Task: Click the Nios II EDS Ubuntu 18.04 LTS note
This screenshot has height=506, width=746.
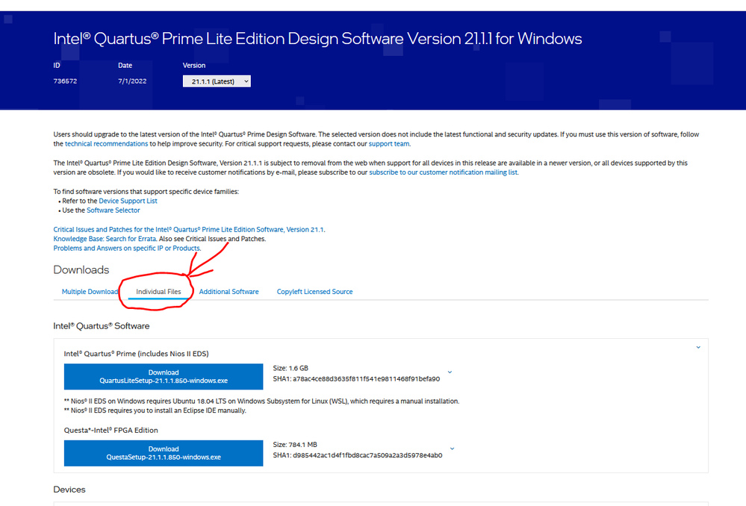Action: pyautogui.click(x=261, y=401)
